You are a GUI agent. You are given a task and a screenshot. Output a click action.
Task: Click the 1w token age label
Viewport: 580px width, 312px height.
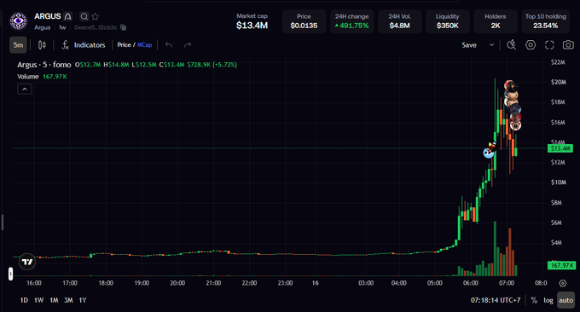(x=62, y=27)
